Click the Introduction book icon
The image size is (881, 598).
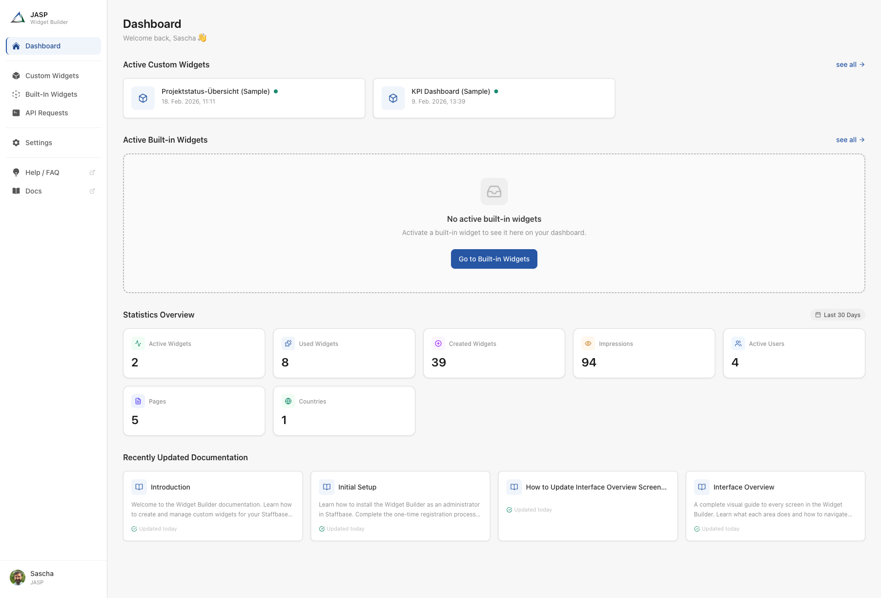139,487
